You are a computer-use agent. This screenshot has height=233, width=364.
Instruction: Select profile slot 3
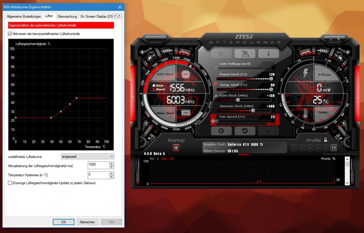point(310,148)
